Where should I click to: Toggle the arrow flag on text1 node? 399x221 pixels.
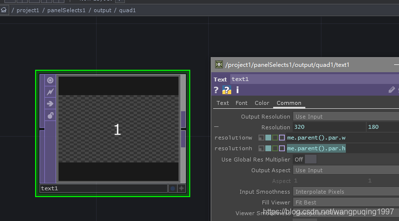click(50, 103)
